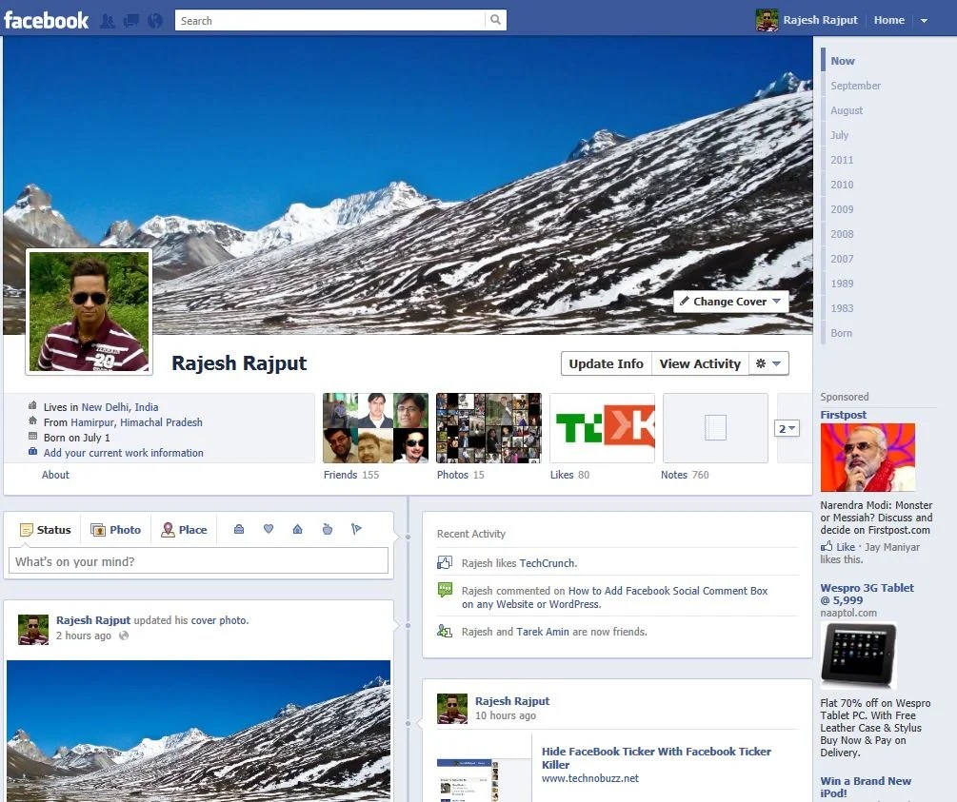Click the work life event briefcase icon
The height and width of the screenshot is (802, 957).
coord(239,529)
